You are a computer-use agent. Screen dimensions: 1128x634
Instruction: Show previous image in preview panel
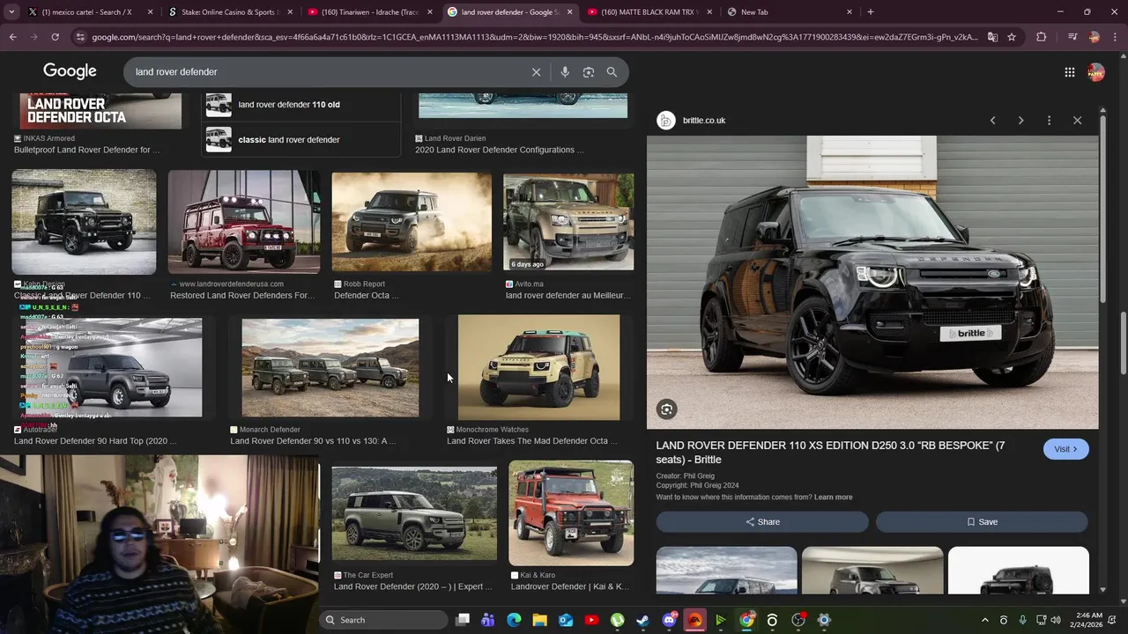(992, 121)
